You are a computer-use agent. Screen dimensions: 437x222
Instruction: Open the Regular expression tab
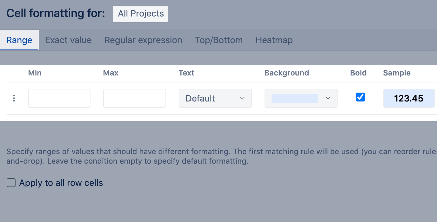pyautogui.click(x=143, y=40)
